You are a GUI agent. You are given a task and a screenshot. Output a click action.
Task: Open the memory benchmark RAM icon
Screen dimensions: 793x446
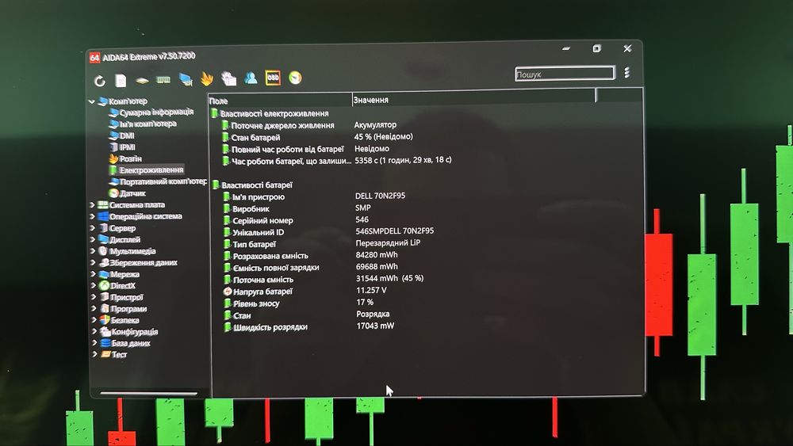(163, 80)
